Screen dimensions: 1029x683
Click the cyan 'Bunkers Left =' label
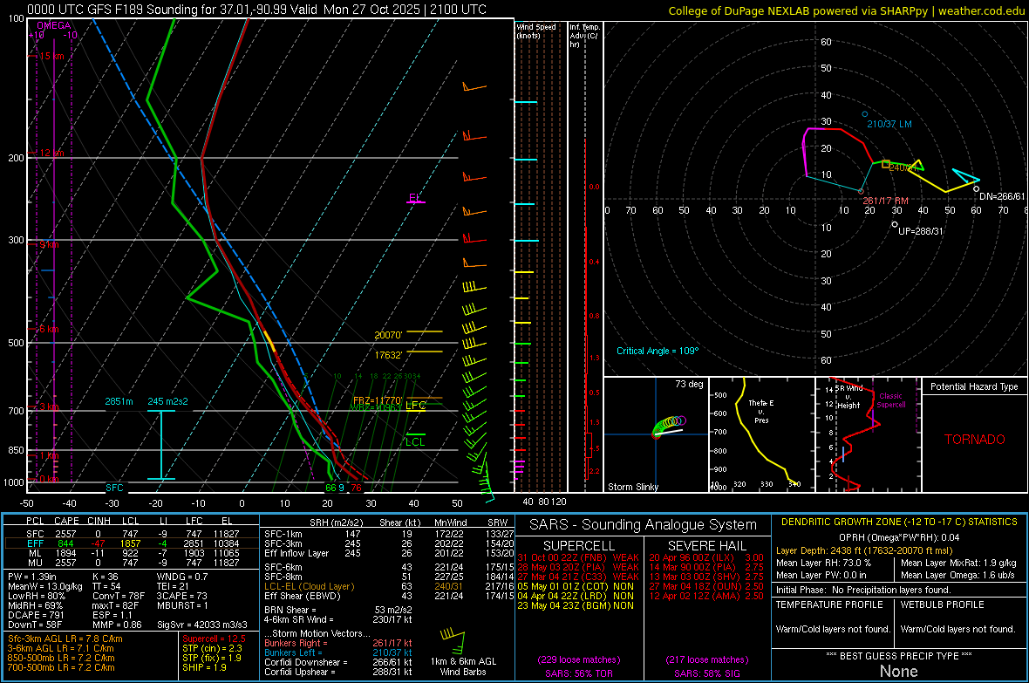click(x=293, y=652)
